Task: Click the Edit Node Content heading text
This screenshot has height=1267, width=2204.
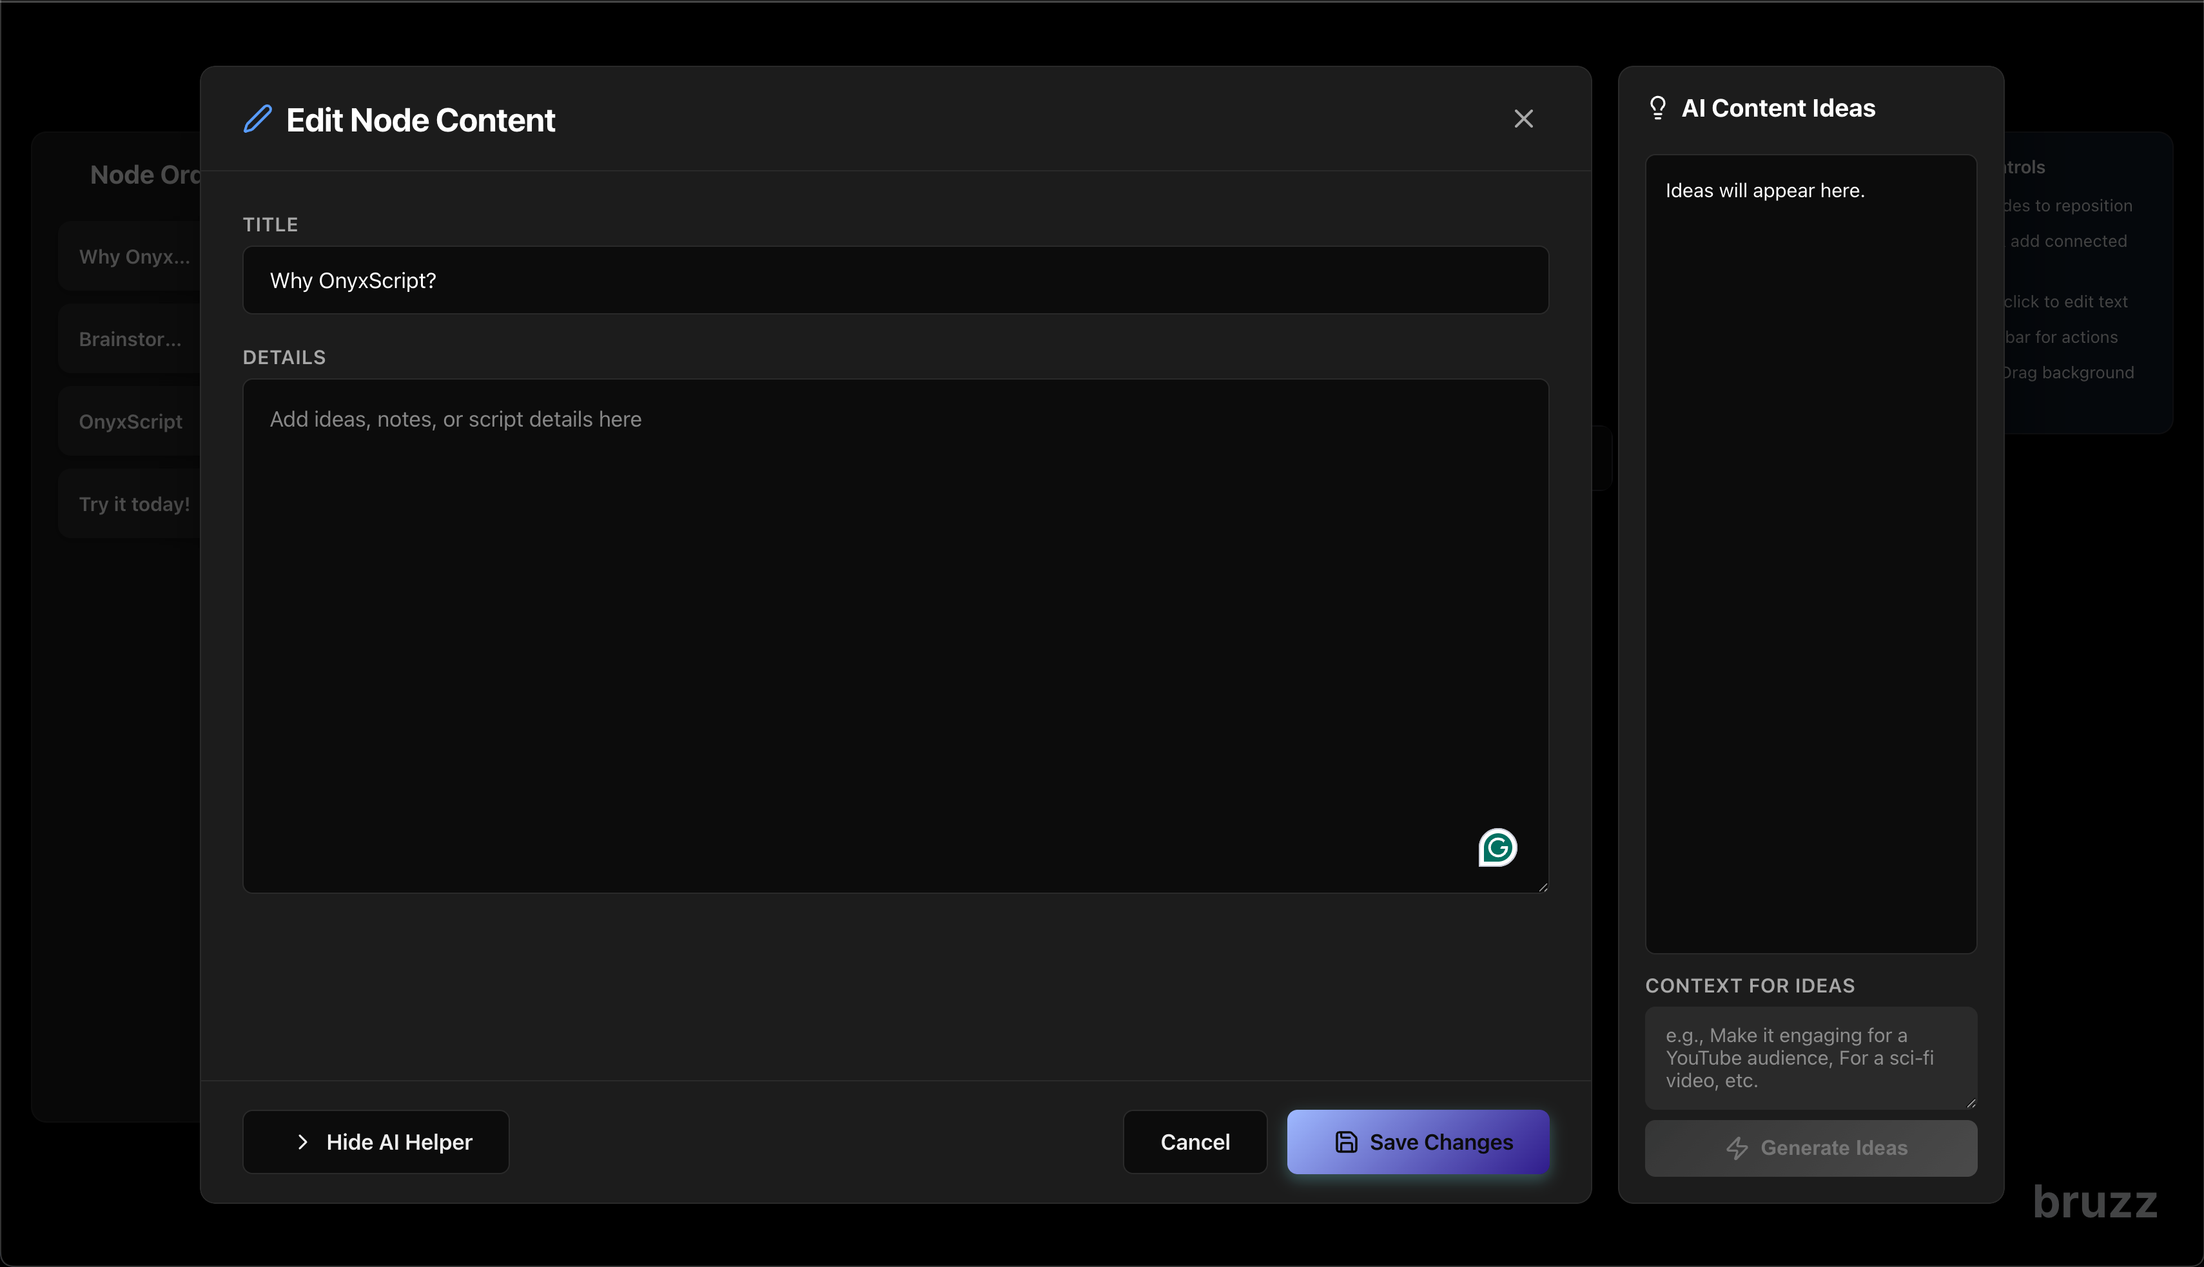Action: tap(420, 120)
